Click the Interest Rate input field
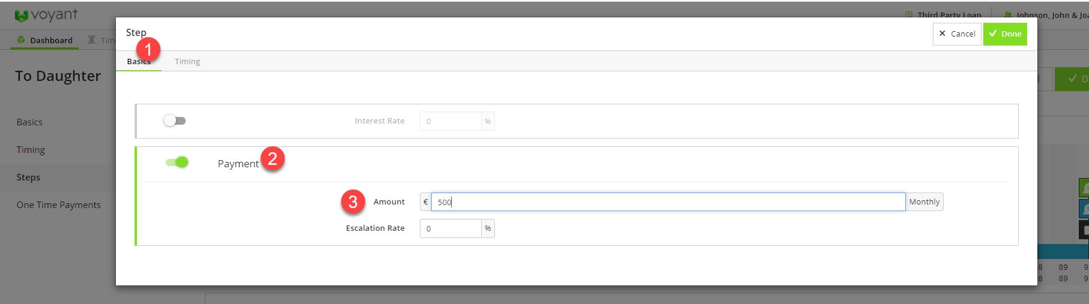This screenshot has width=1089, height=304. tap(450, 121)
